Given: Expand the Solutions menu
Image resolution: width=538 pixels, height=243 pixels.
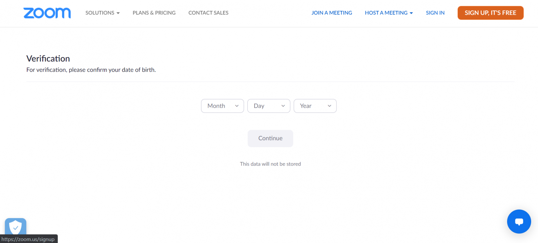Looking at the screenshot, I should point(100,13).
